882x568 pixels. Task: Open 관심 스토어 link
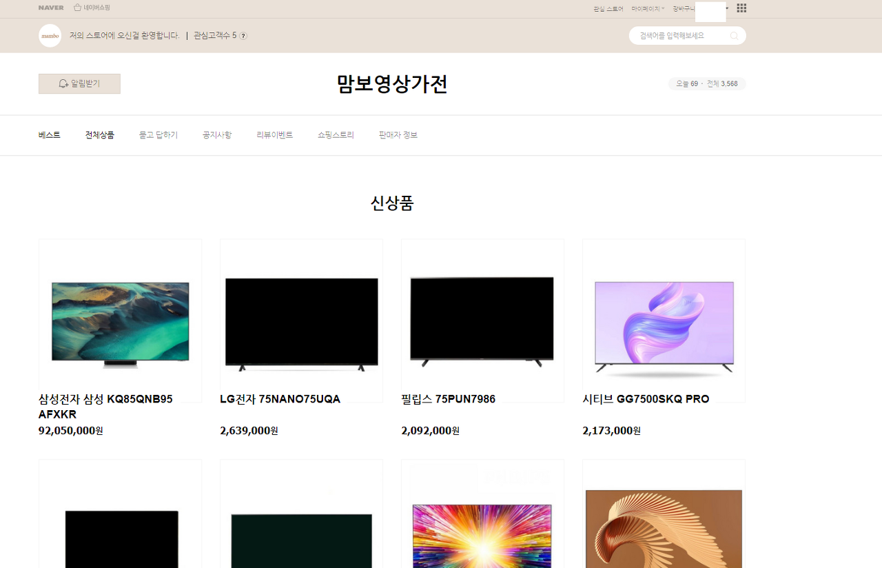[608, 8]
